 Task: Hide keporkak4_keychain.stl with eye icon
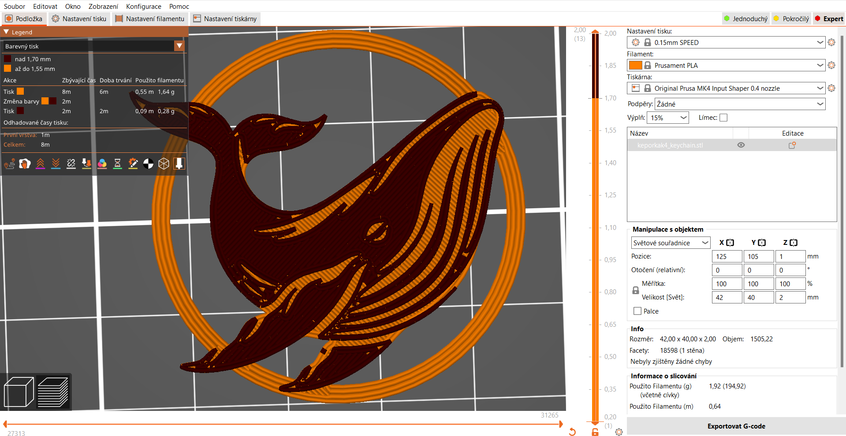(741, 145)
